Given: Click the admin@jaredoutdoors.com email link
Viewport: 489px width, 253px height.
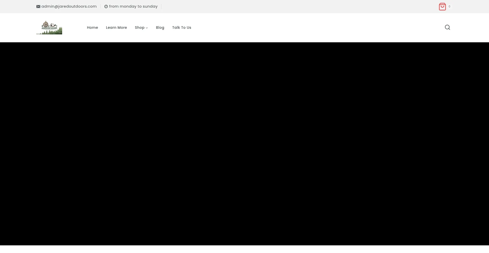Looking at the screenshot, I should (69, 6).
